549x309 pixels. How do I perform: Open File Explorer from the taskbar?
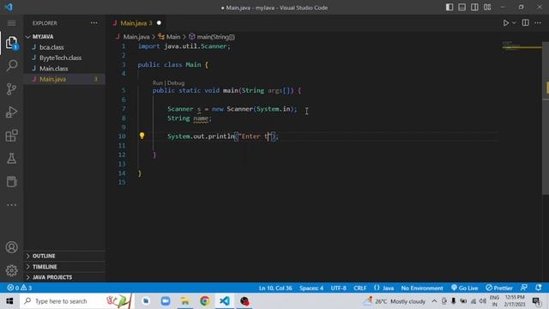point(185,301)
